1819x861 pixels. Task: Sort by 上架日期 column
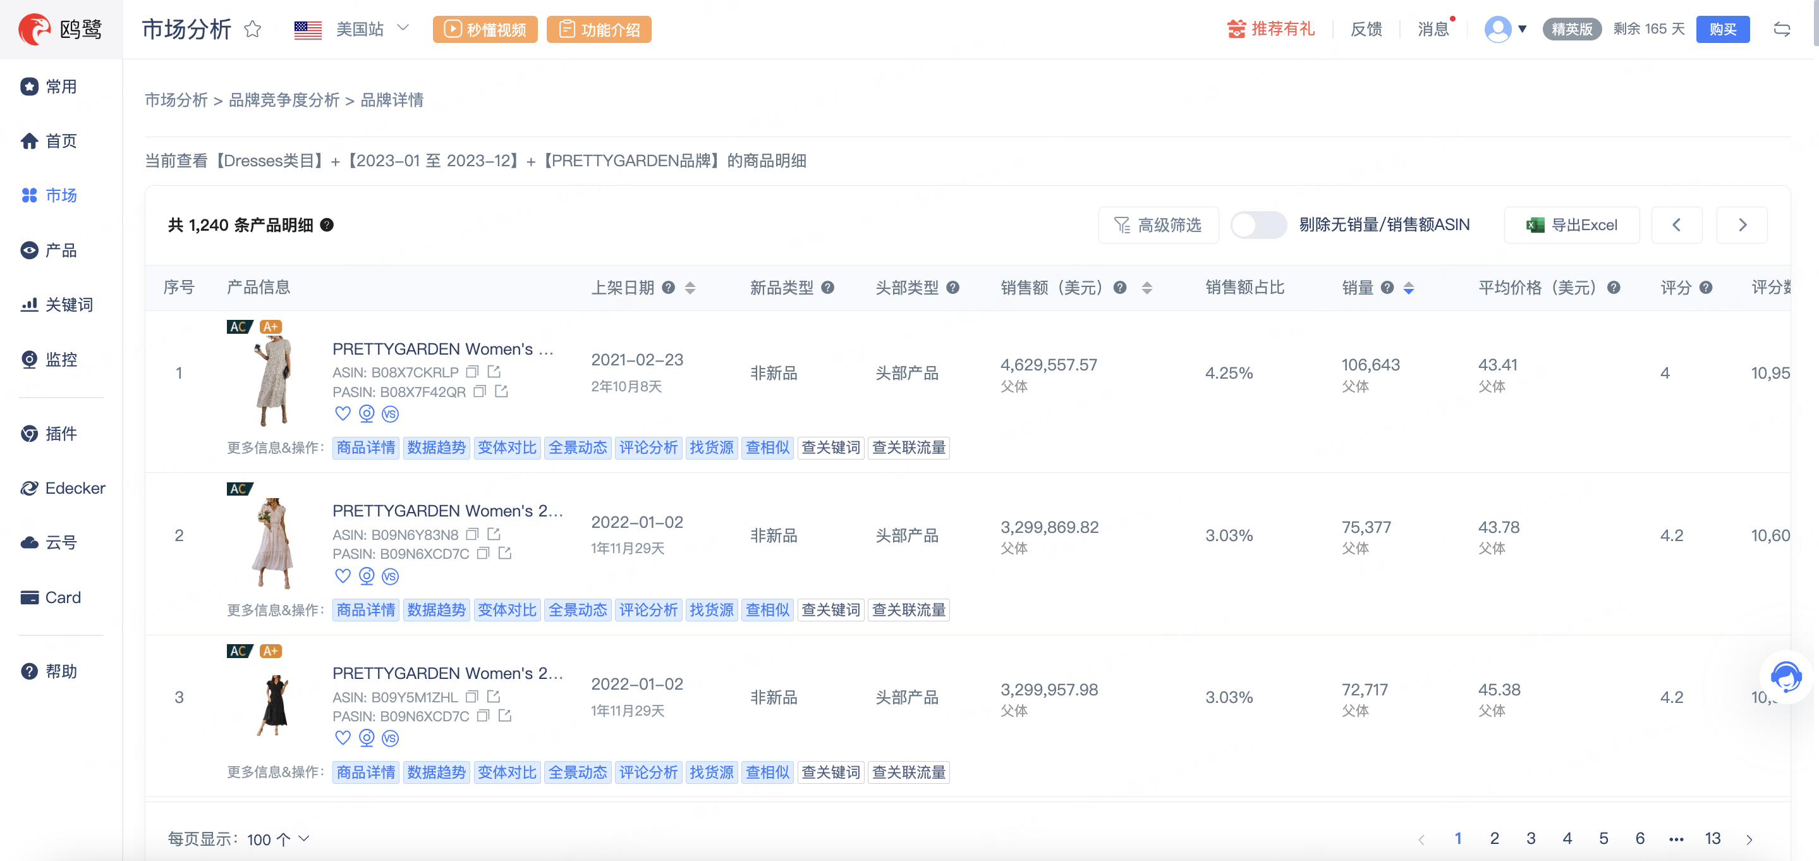pos(690,288)
